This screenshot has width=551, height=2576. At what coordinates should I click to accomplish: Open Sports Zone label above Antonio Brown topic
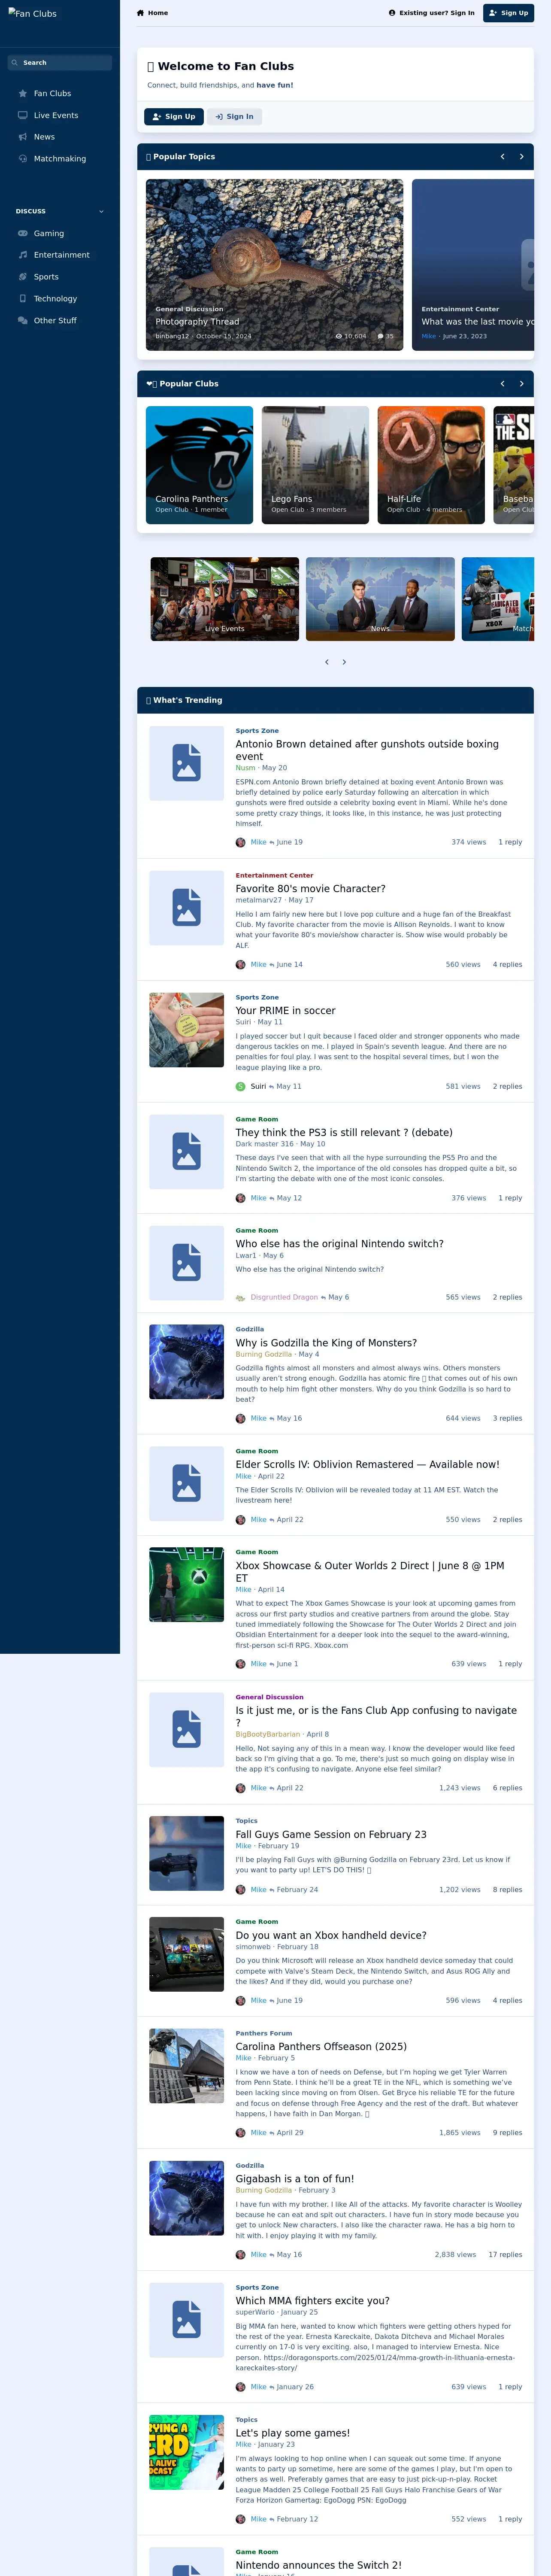tap(257, 731)
